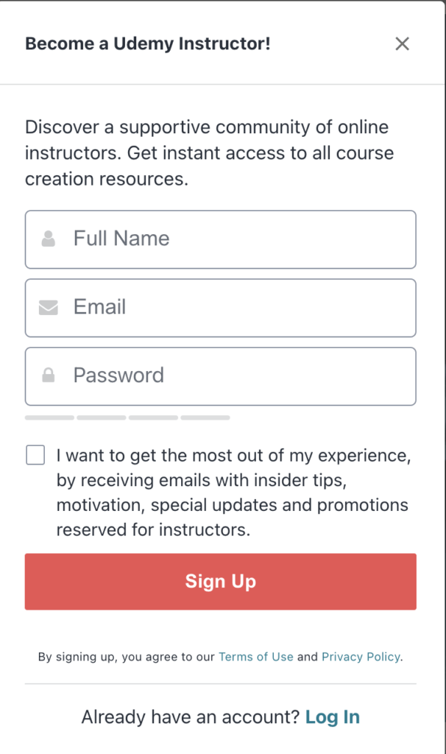Click the lock icon in Password field
Viewport: 446px width, 754px height.
pos(49,376)
